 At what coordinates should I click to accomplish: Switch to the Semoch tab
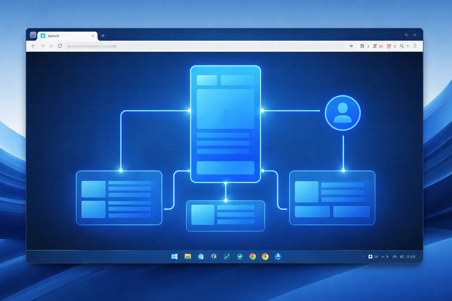click(67, 36)
